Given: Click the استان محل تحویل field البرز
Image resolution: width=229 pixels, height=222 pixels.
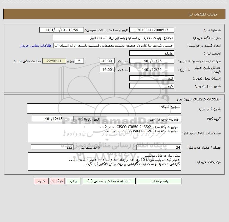Looking at the screenshot, I should tap(152, 78).
